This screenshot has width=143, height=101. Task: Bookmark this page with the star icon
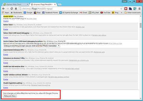121,9
